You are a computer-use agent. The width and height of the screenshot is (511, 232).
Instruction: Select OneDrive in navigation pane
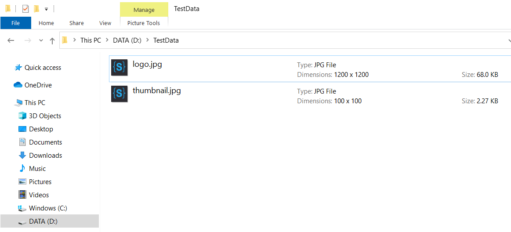(x=38, y=85)
